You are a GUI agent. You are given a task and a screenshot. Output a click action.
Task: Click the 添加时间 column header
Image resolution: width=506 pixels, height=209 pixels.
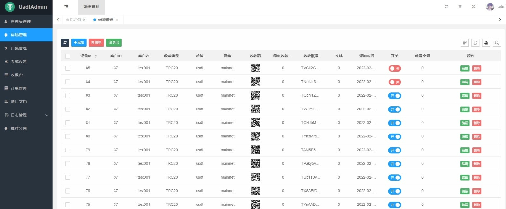pos(367,56)
